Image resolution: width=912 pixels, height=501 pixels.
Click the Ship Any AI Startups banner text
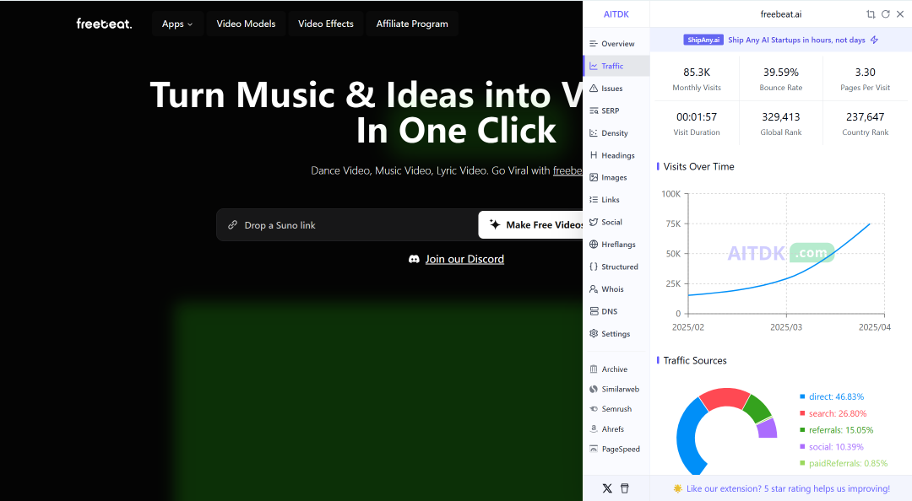(796, 40)
